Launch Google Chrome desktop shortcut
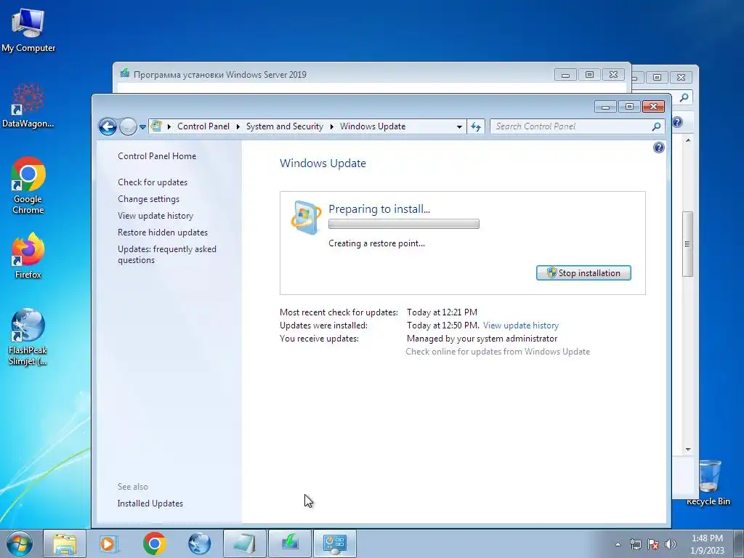The height and width of the screenshot is (558, 744). 28,185
